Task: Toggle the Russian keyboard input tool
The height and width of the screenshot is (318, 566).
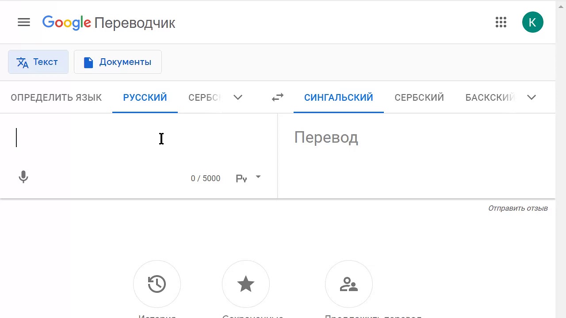Action: 241,178
